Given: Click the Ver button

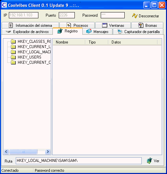Looking at the screenshot, I should click(x=153, y=161).
